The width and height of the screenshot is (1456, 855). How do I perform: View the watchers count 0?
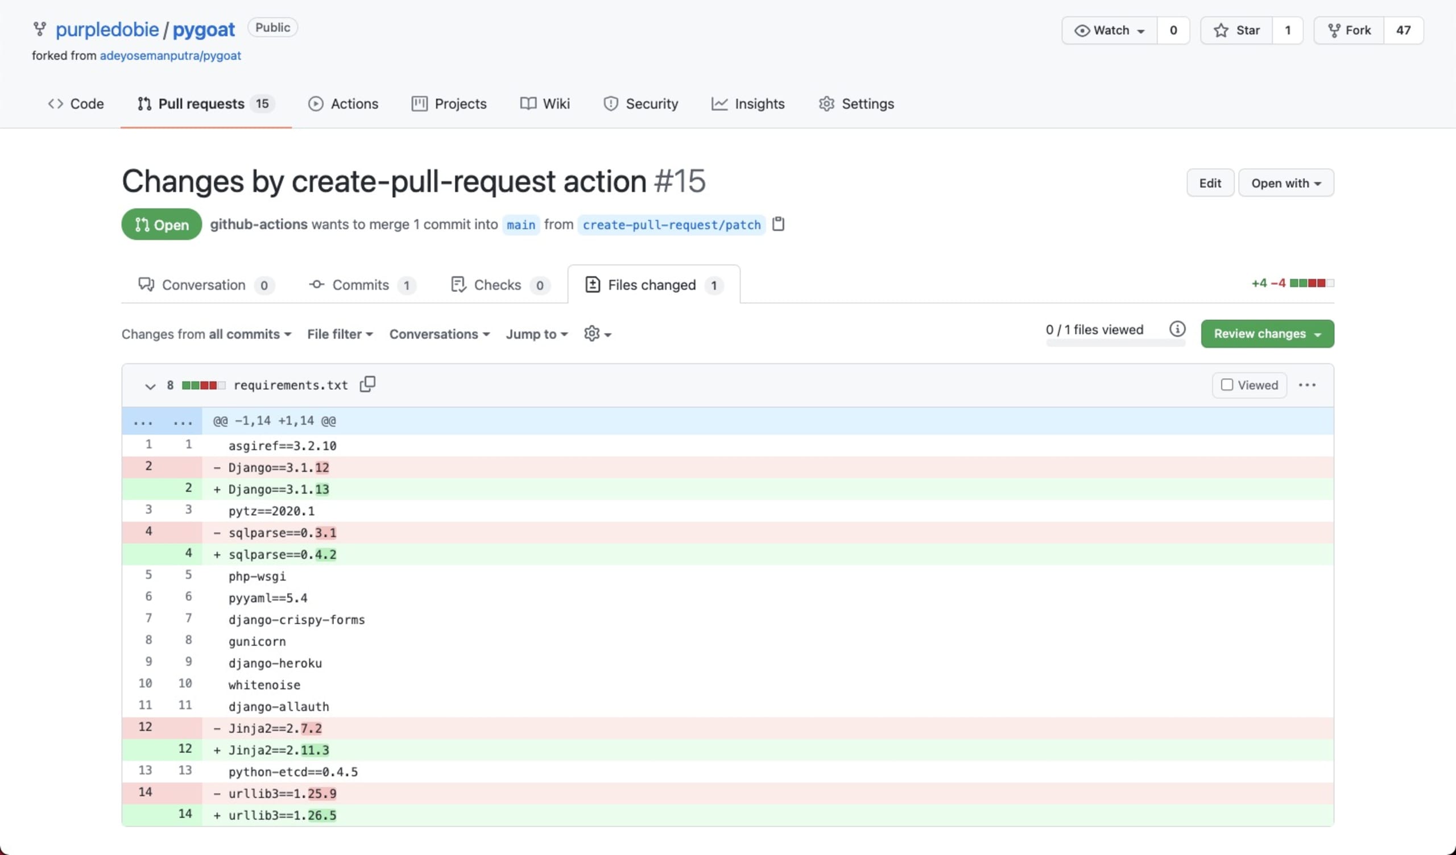tap(1173, 30)
